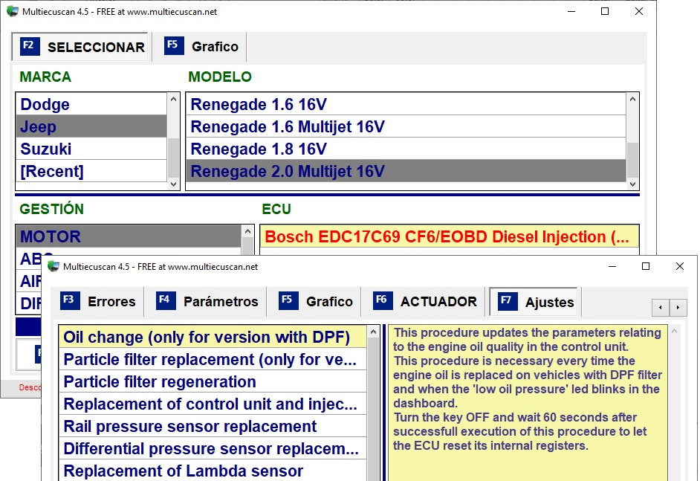
Task: Minimize the back Multiecuscan window
Action: pos(571,11)
